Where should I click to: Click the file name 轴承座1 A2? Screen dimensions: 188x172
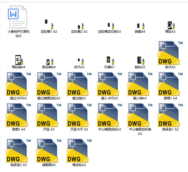(170, 129)
